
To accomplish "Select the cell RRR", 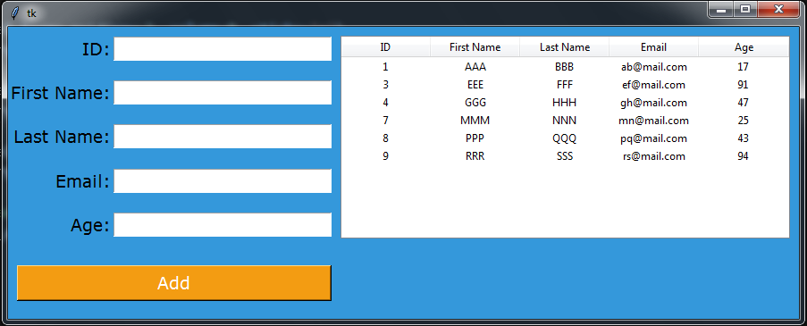I will [475, 156].
